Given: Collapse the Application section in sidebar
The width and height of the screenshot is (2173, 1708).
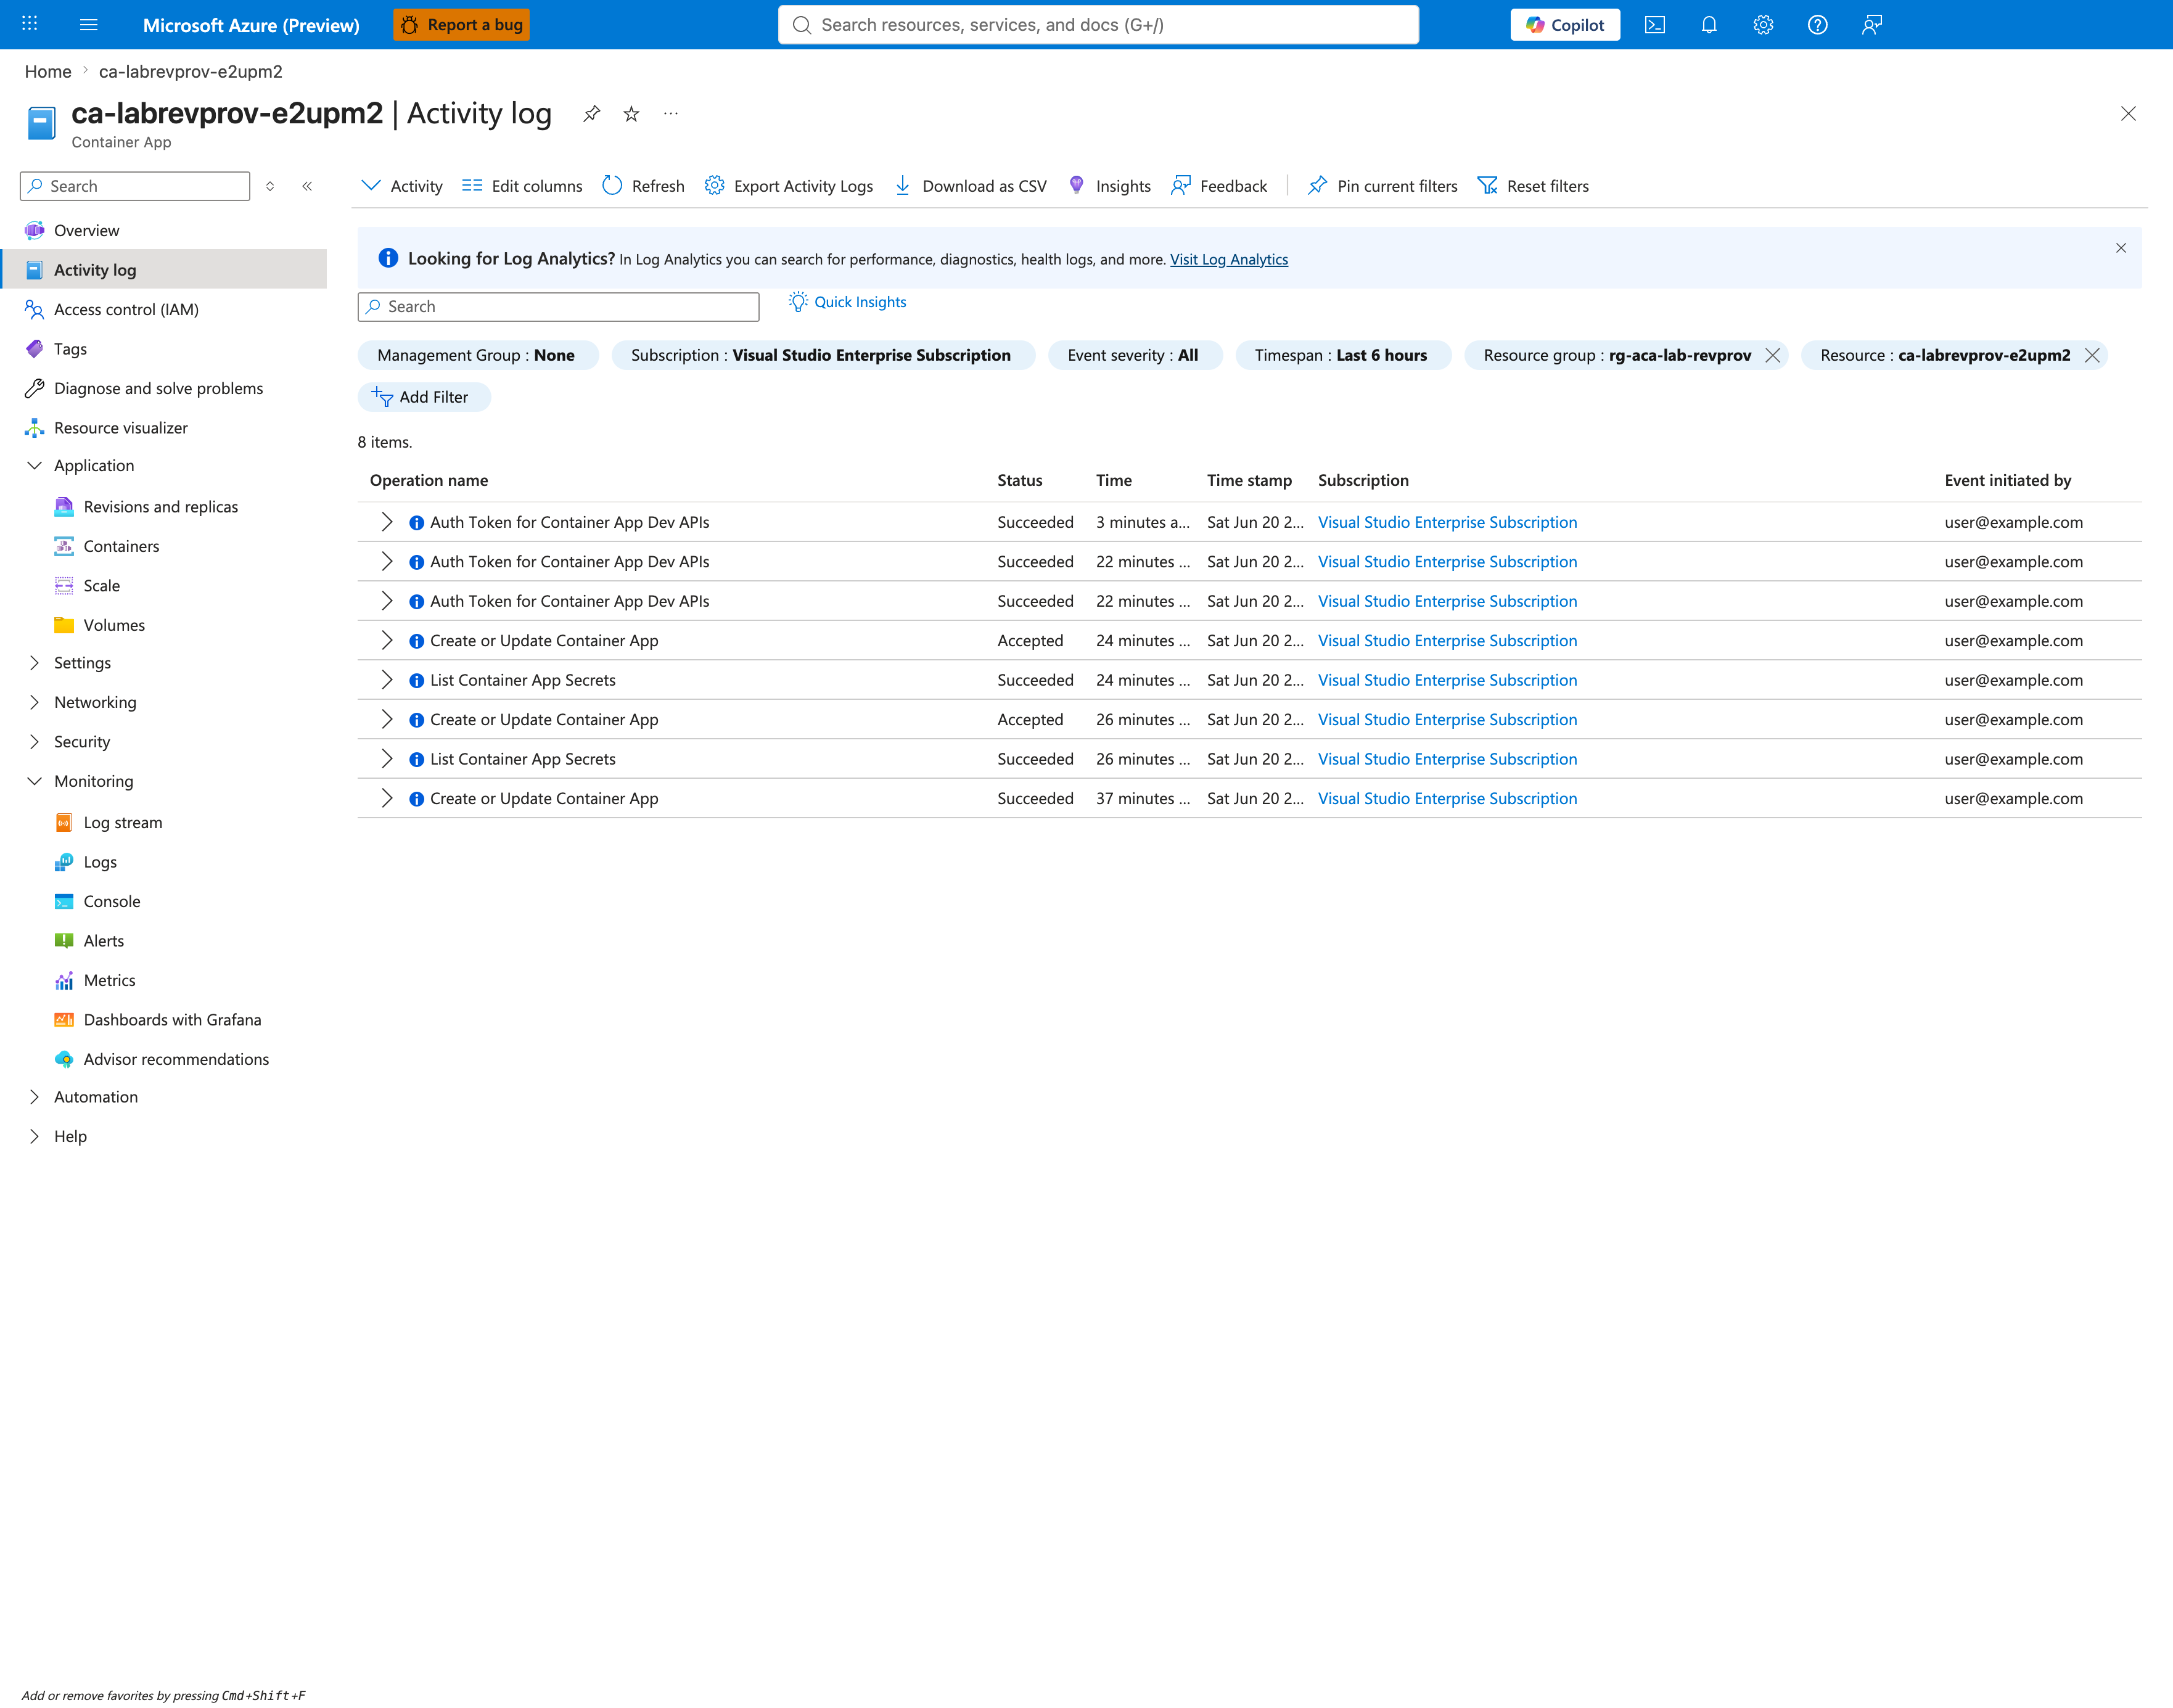Looking at the screenshot, I should tap(34, 466).
